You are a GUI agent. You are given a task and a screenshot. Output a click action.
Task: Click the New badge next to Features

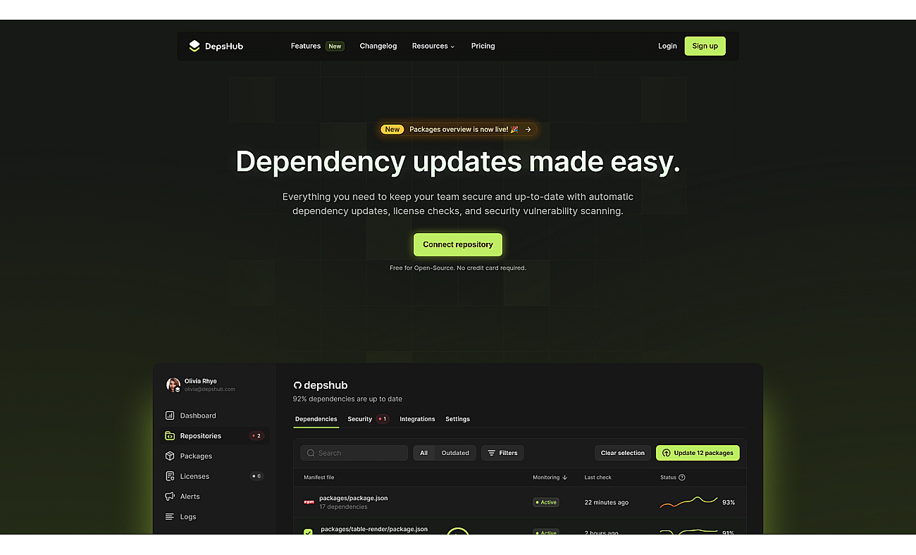click(335, 46)
